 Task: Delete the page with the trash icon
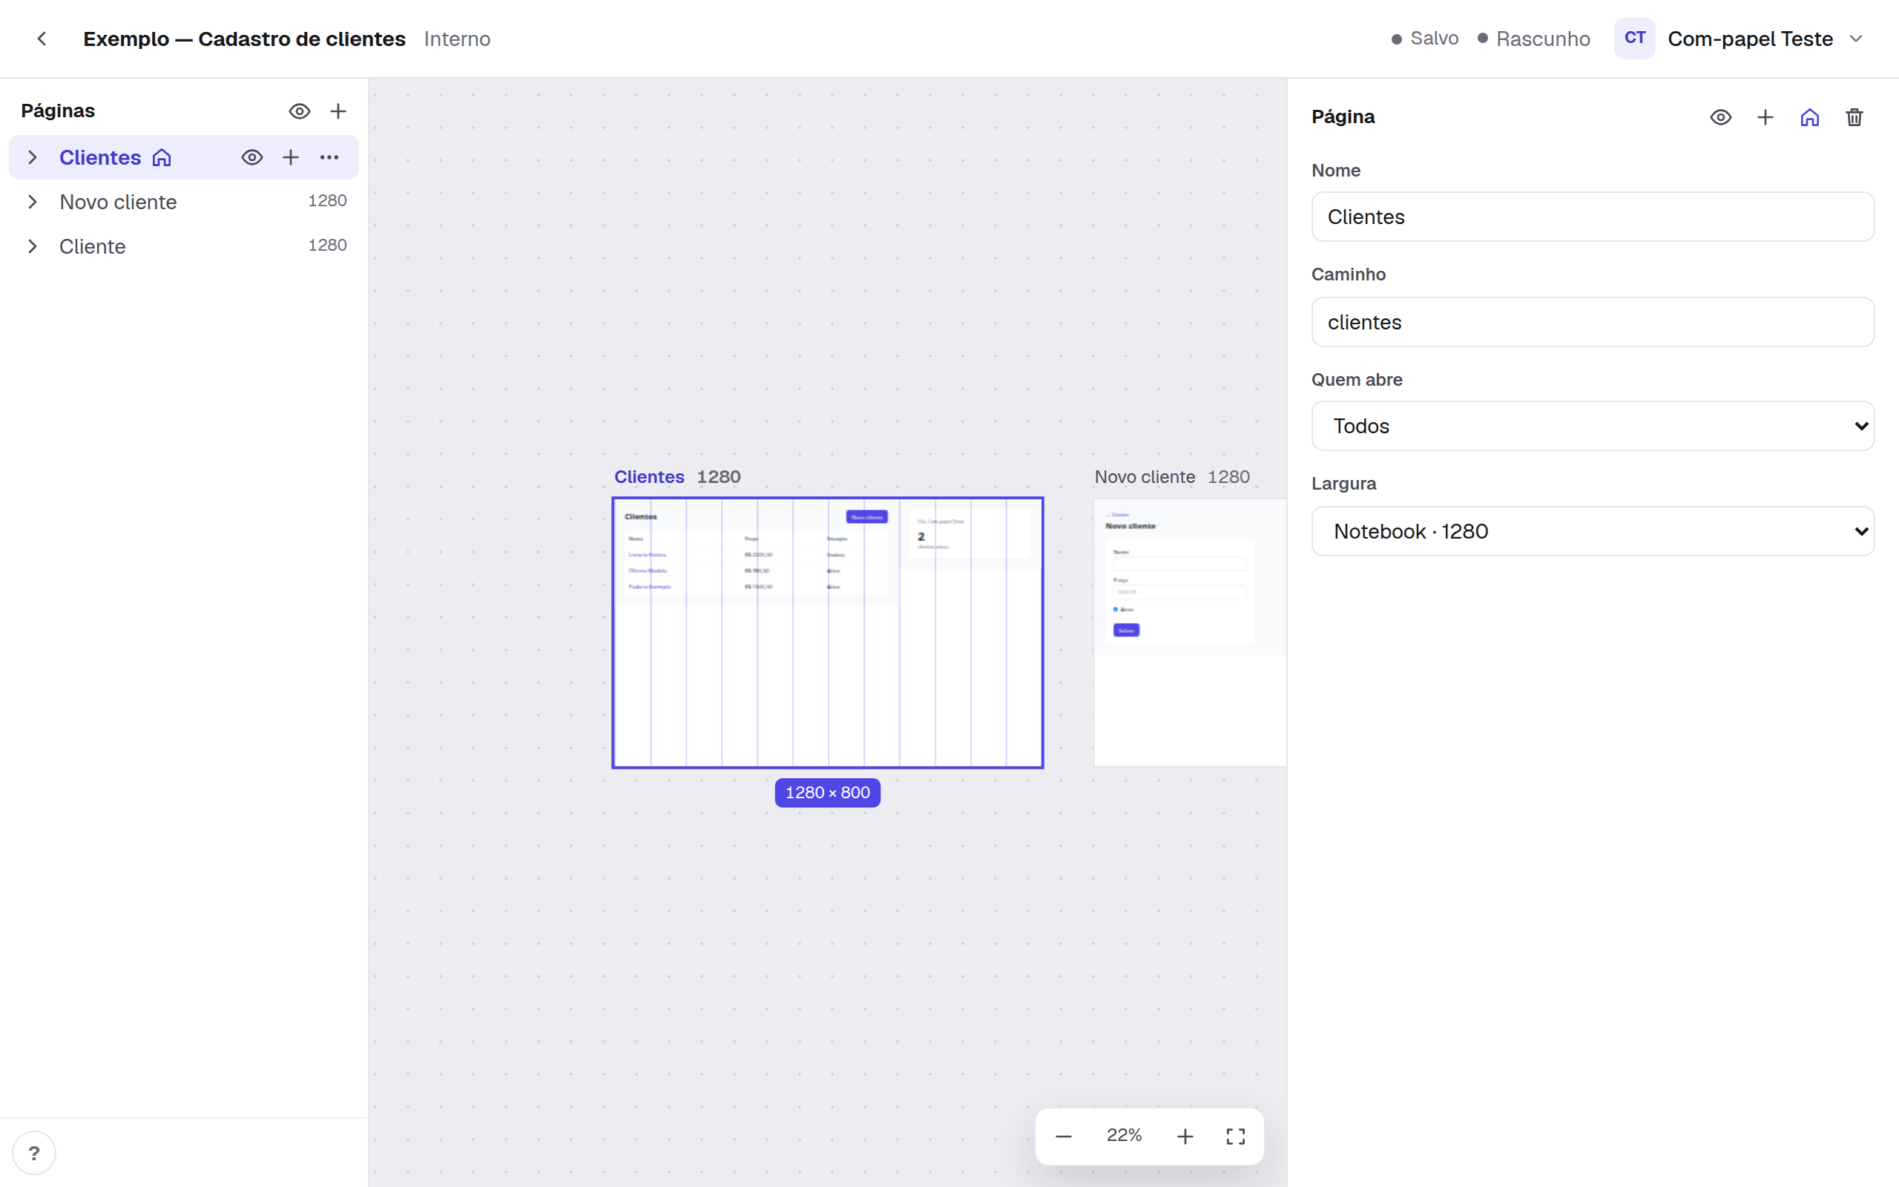tap(1854, 117)
